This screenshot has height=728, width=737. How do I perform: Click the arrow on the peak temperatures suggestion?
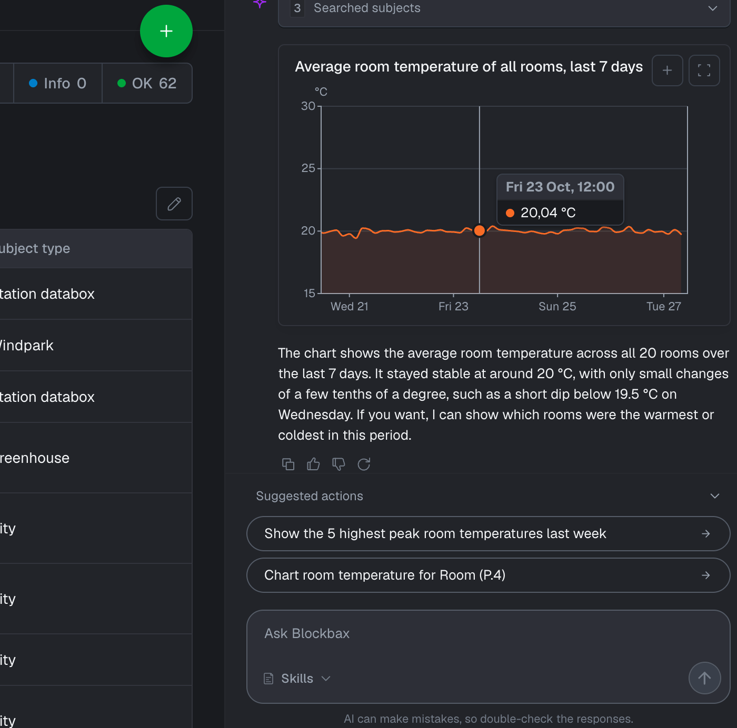706,533
